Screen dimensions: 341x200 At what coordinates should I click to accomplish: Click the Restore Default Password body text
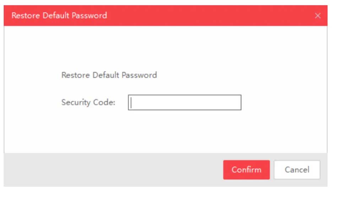point(109,75)
